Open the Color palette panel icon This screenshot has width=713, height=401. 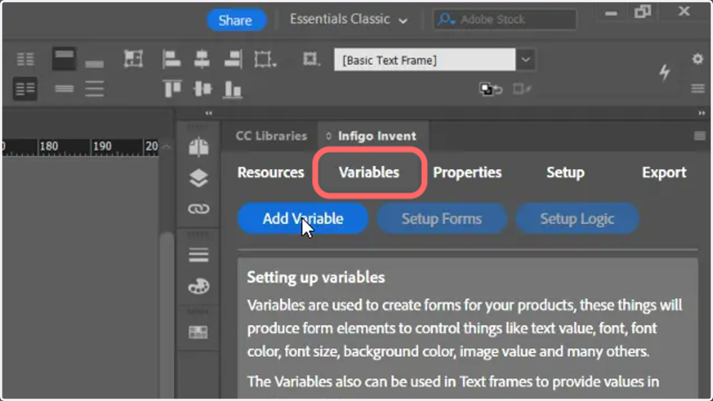click(x=198, y=287)
